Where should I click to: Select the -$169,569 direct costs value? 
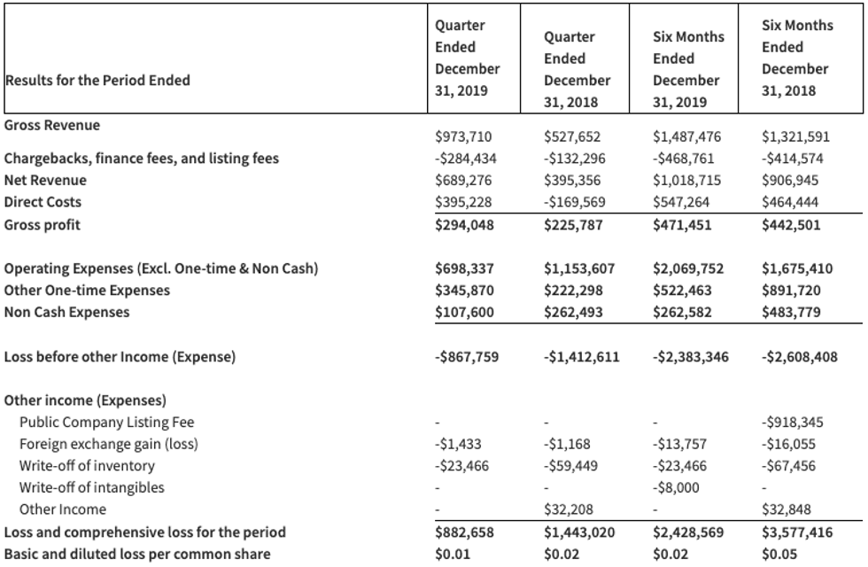[573, 203]
